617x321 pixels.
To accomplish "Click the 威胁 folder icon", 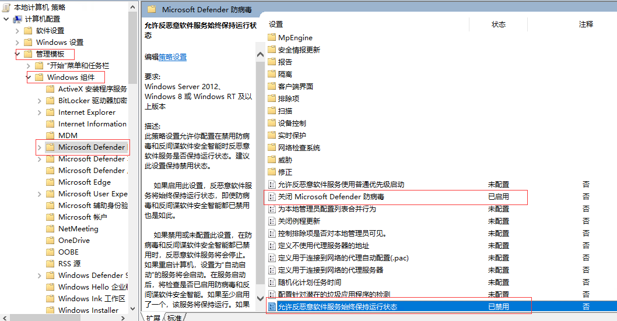I will tap(272, 160).
